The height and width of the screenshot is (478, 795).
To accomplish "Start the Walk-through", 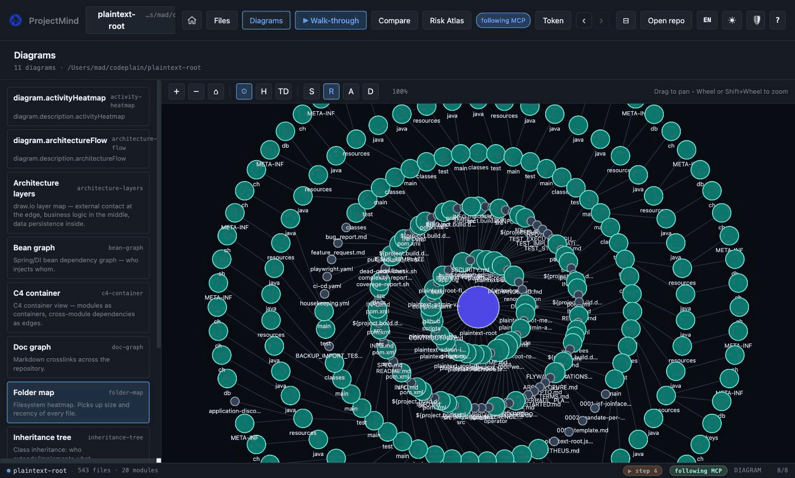I will [330, 20].
